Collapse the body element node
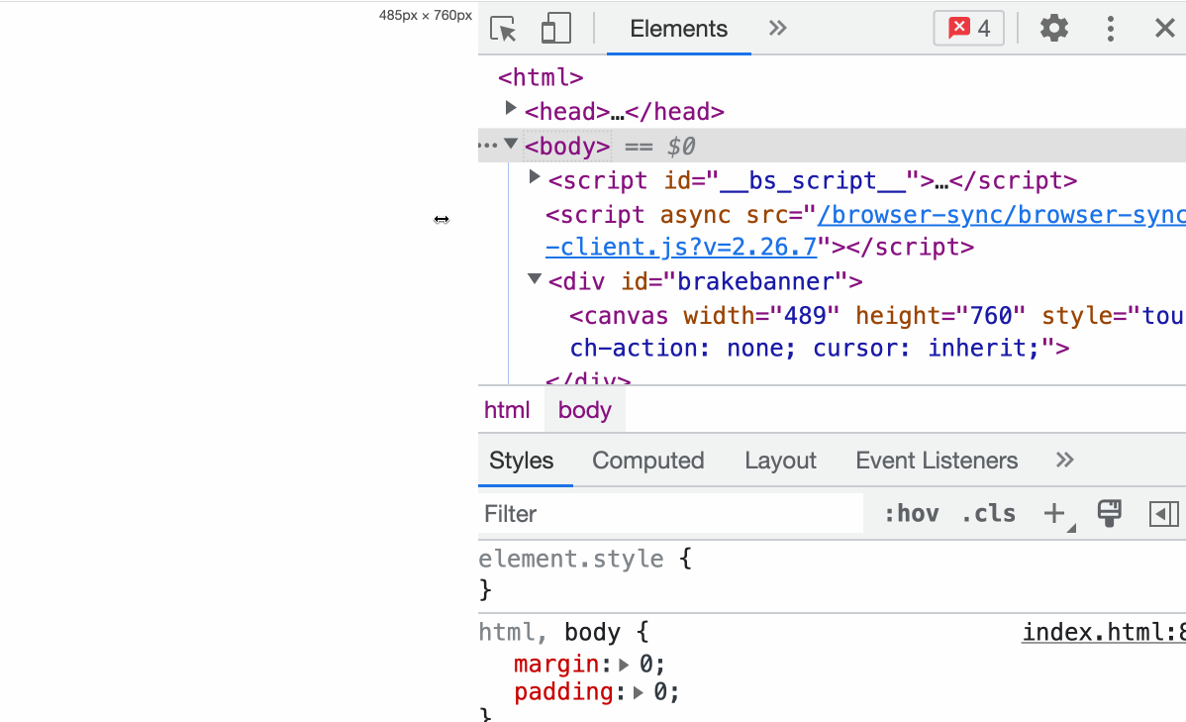1186x722 pixels. 511,145
